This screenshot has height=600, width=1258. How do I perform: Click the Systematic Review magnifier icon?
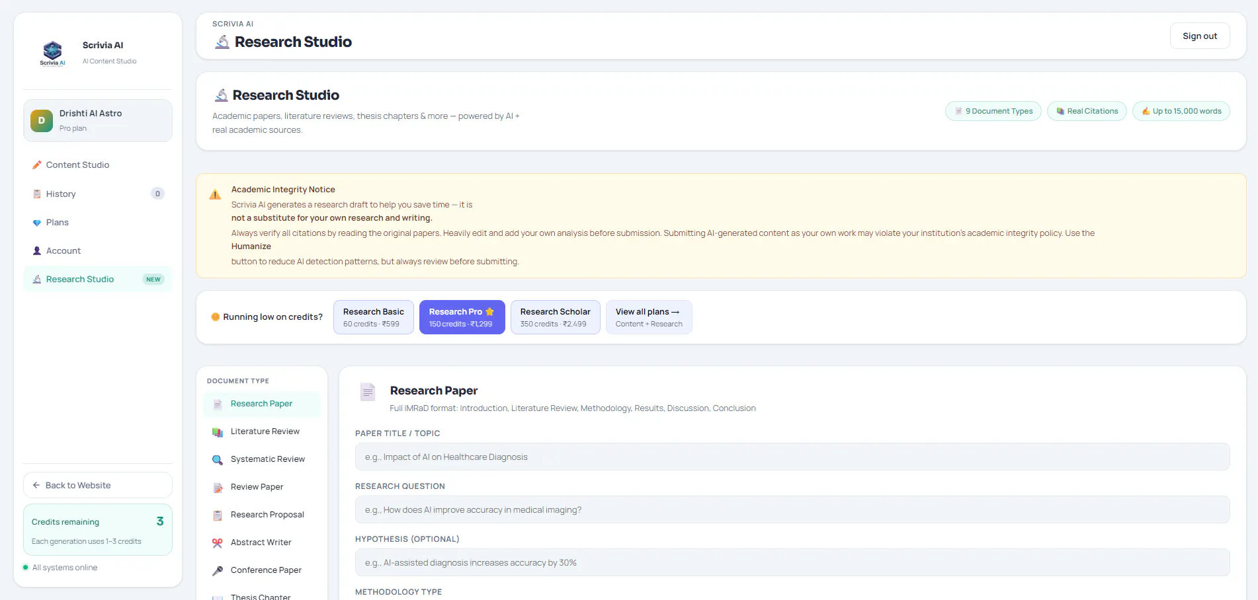click(x=218, y=460)
